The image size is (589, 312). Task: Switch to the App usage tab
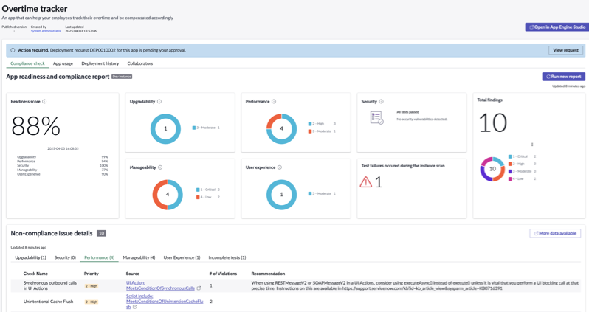(63, 63)
